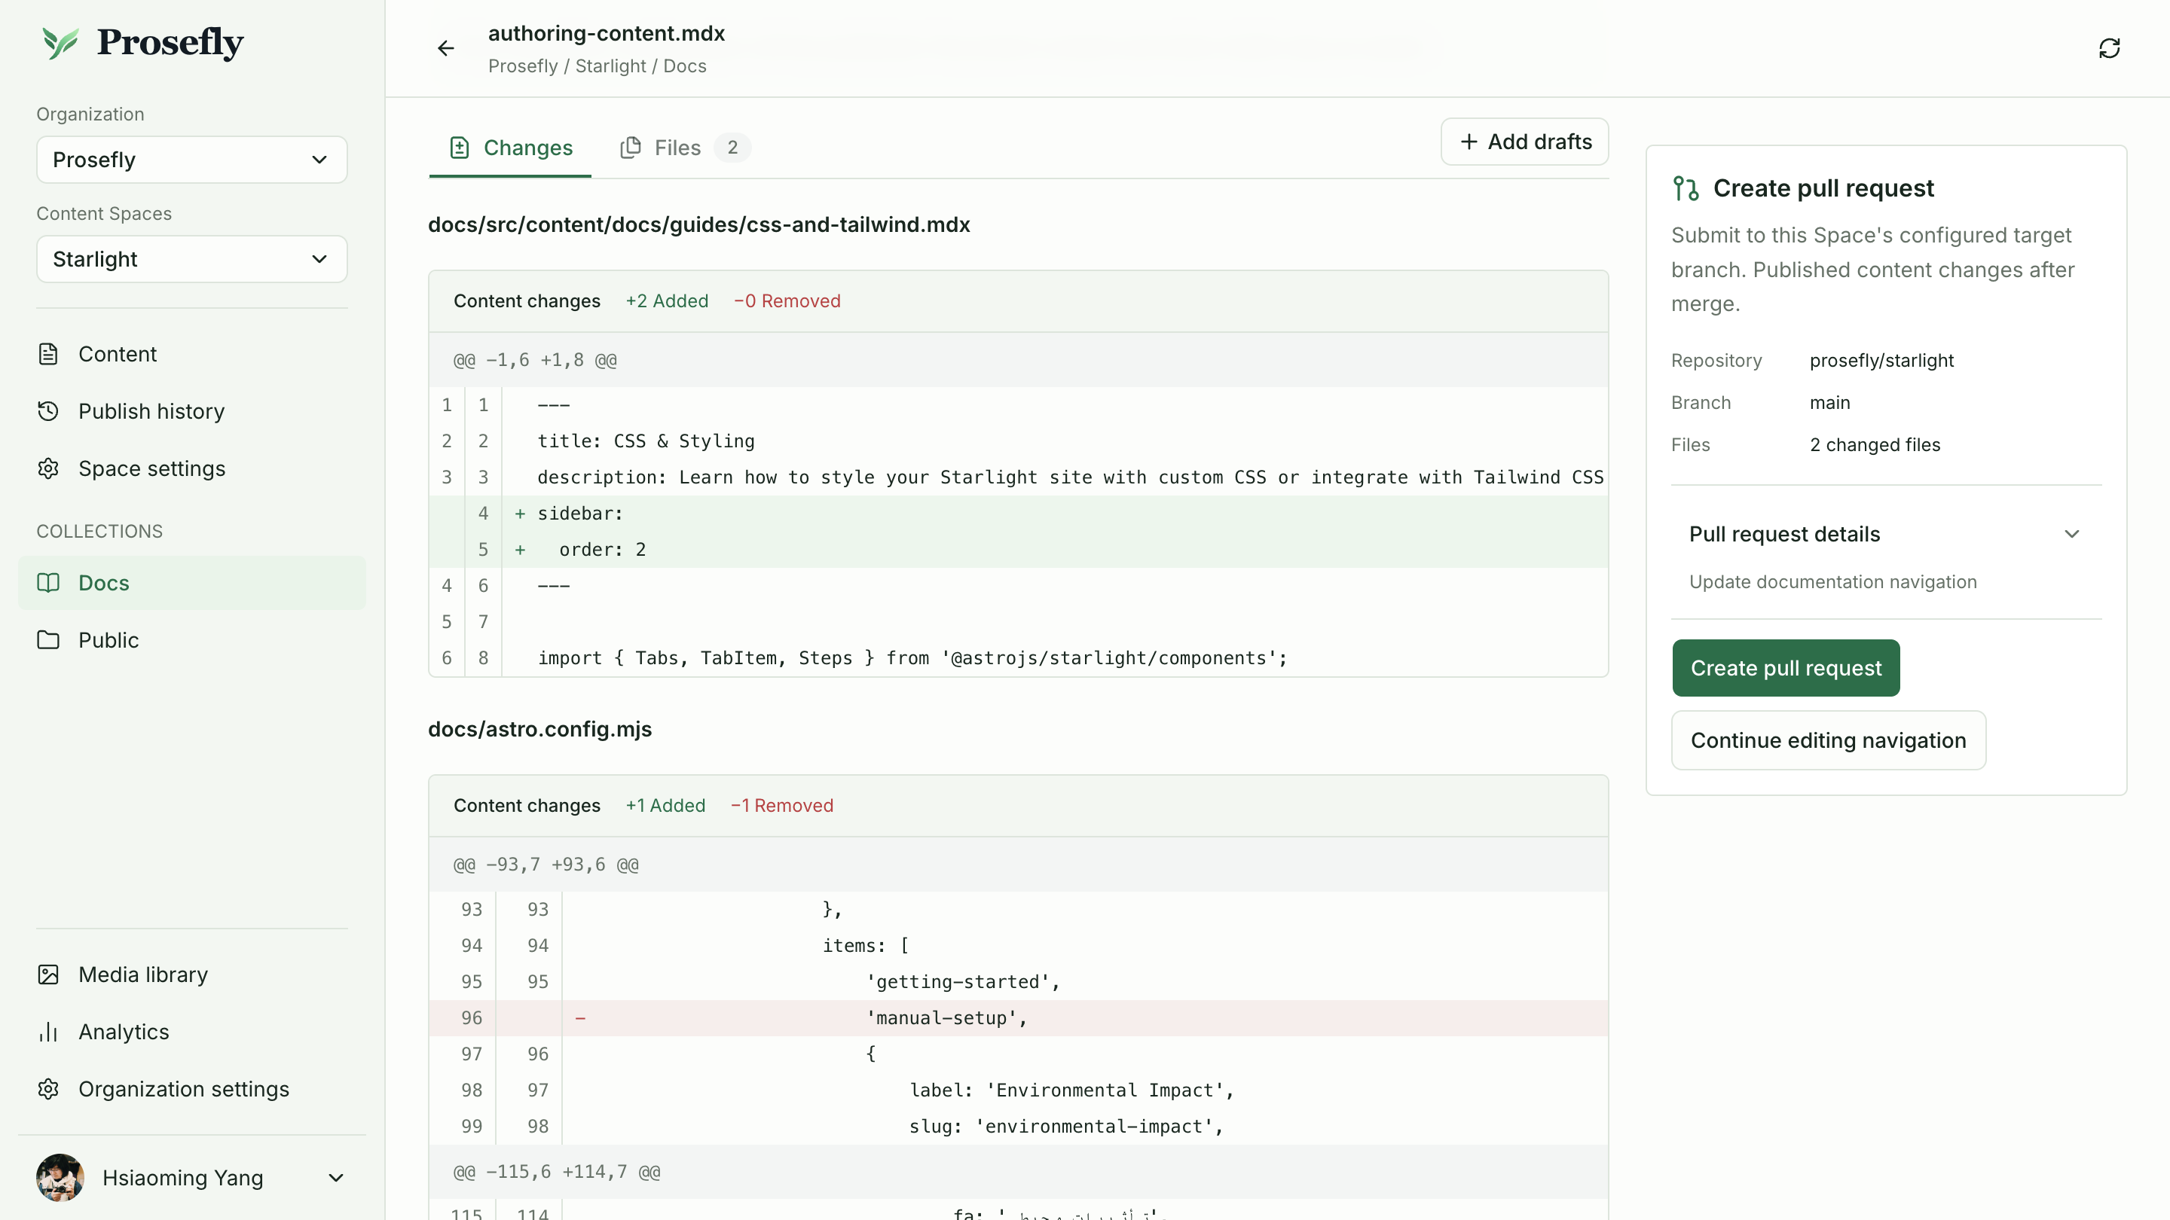Open Space settings in the sidebar
The width and height of the screenshot is (2170, 1220).
[192, 468]
